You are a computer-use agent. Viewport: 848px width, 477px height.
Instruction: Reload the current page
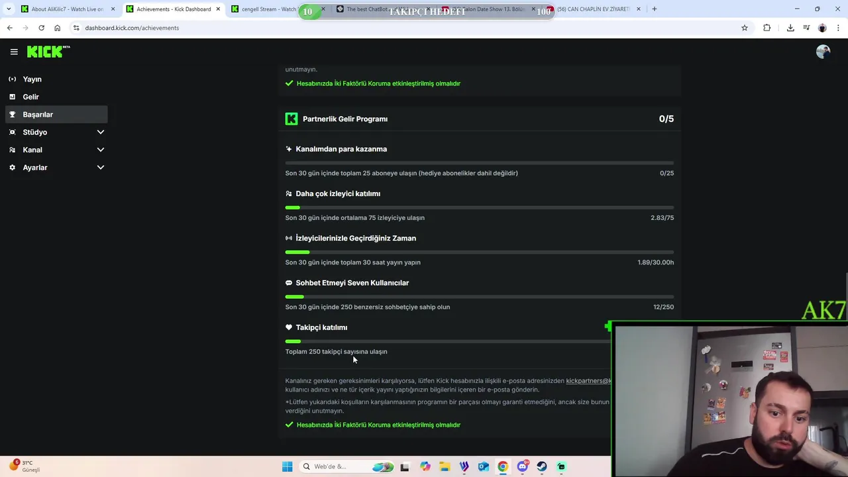pyautogui.click(x=41, y=28)
